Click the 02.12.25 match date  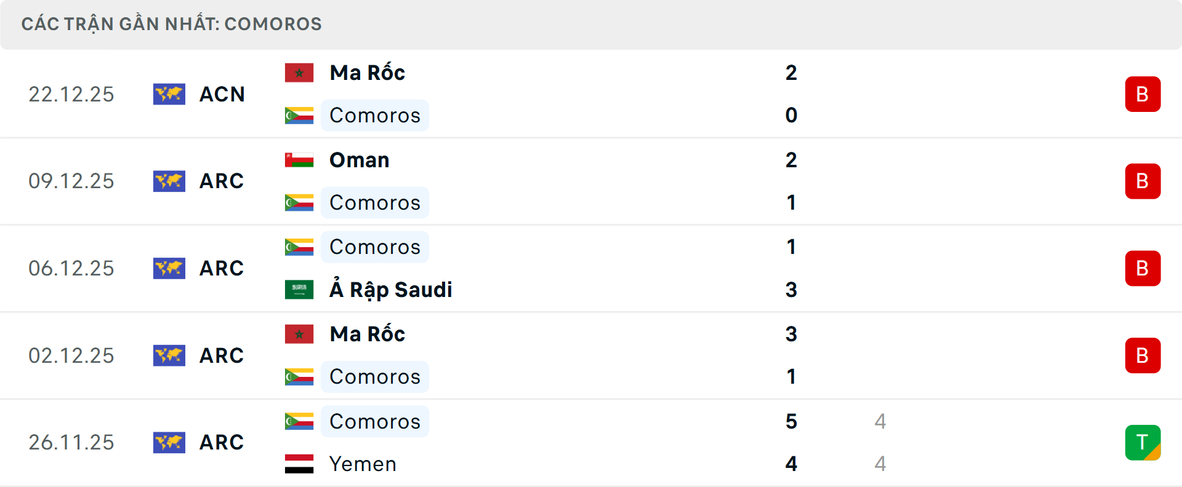tap(71, 355)
